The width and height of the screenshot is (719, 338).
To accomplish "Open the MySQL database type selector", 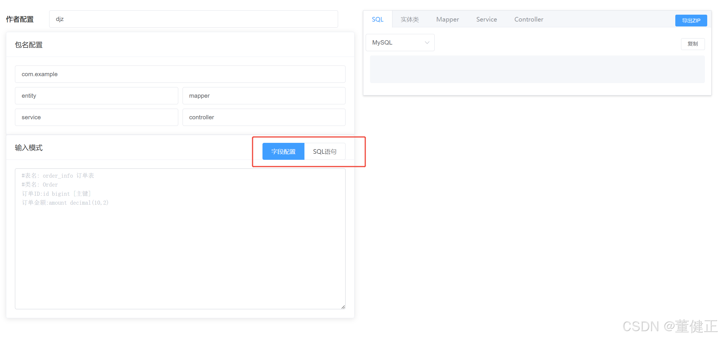I will (397, 43).
